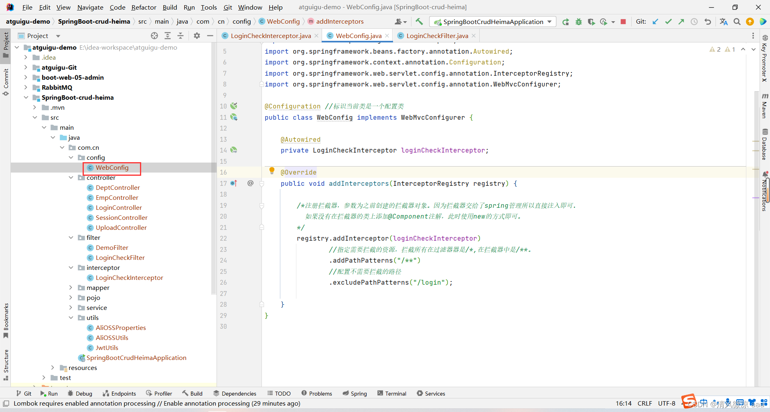Open editor tabs more options menu
Viewport: 770px width, 412px height.
(x=753, y=36)
